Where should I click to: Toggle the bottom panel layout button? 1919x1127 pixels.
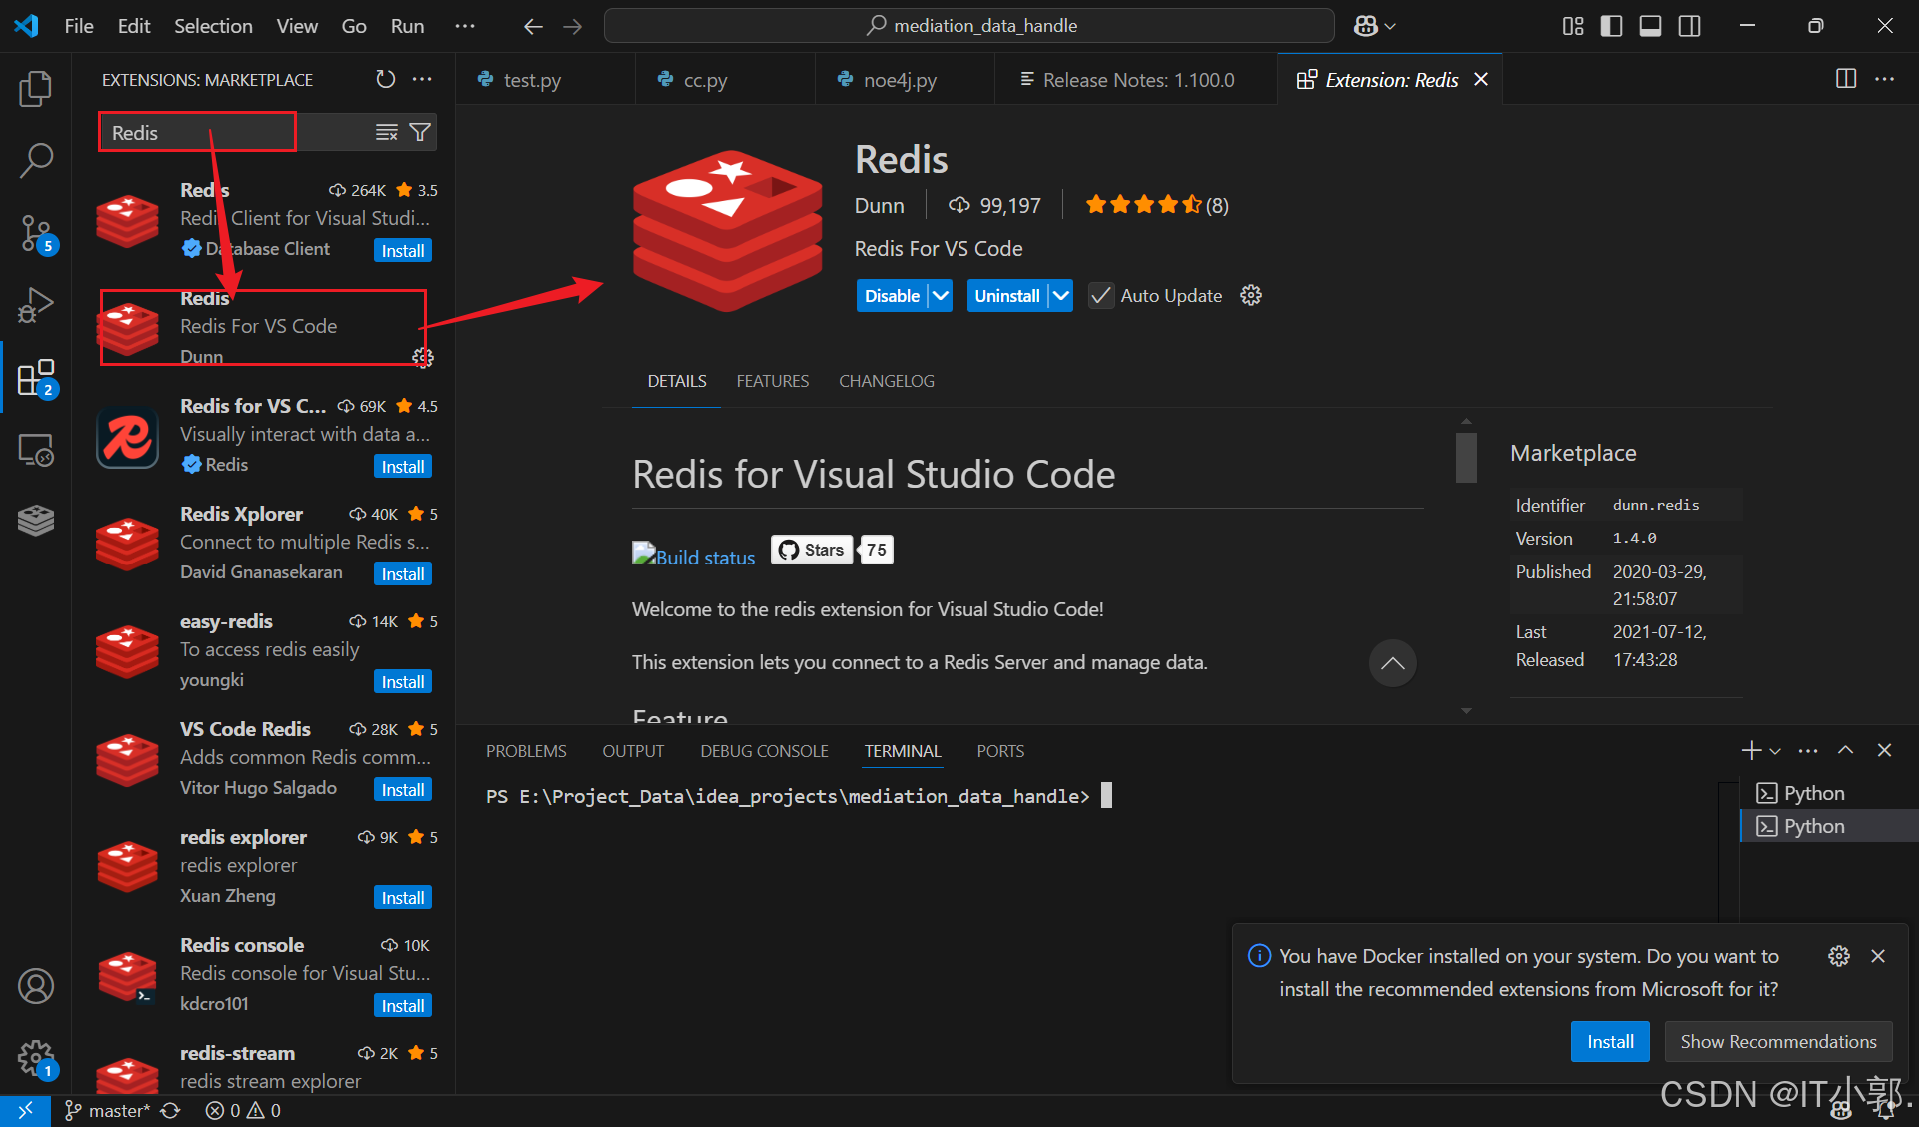coord(1650,26)
